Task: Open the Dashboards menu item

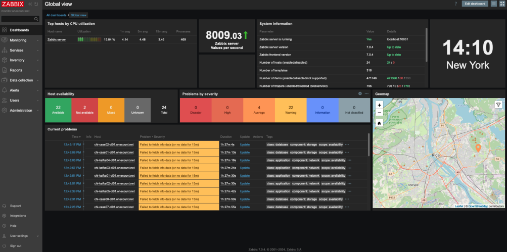Action: pos(21,30)
